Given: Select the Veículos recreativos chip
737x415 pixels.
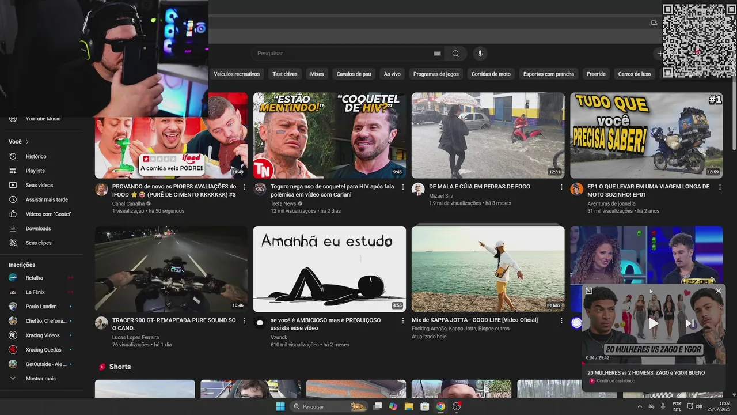Looking at the screenshot, I should (237, 74).
